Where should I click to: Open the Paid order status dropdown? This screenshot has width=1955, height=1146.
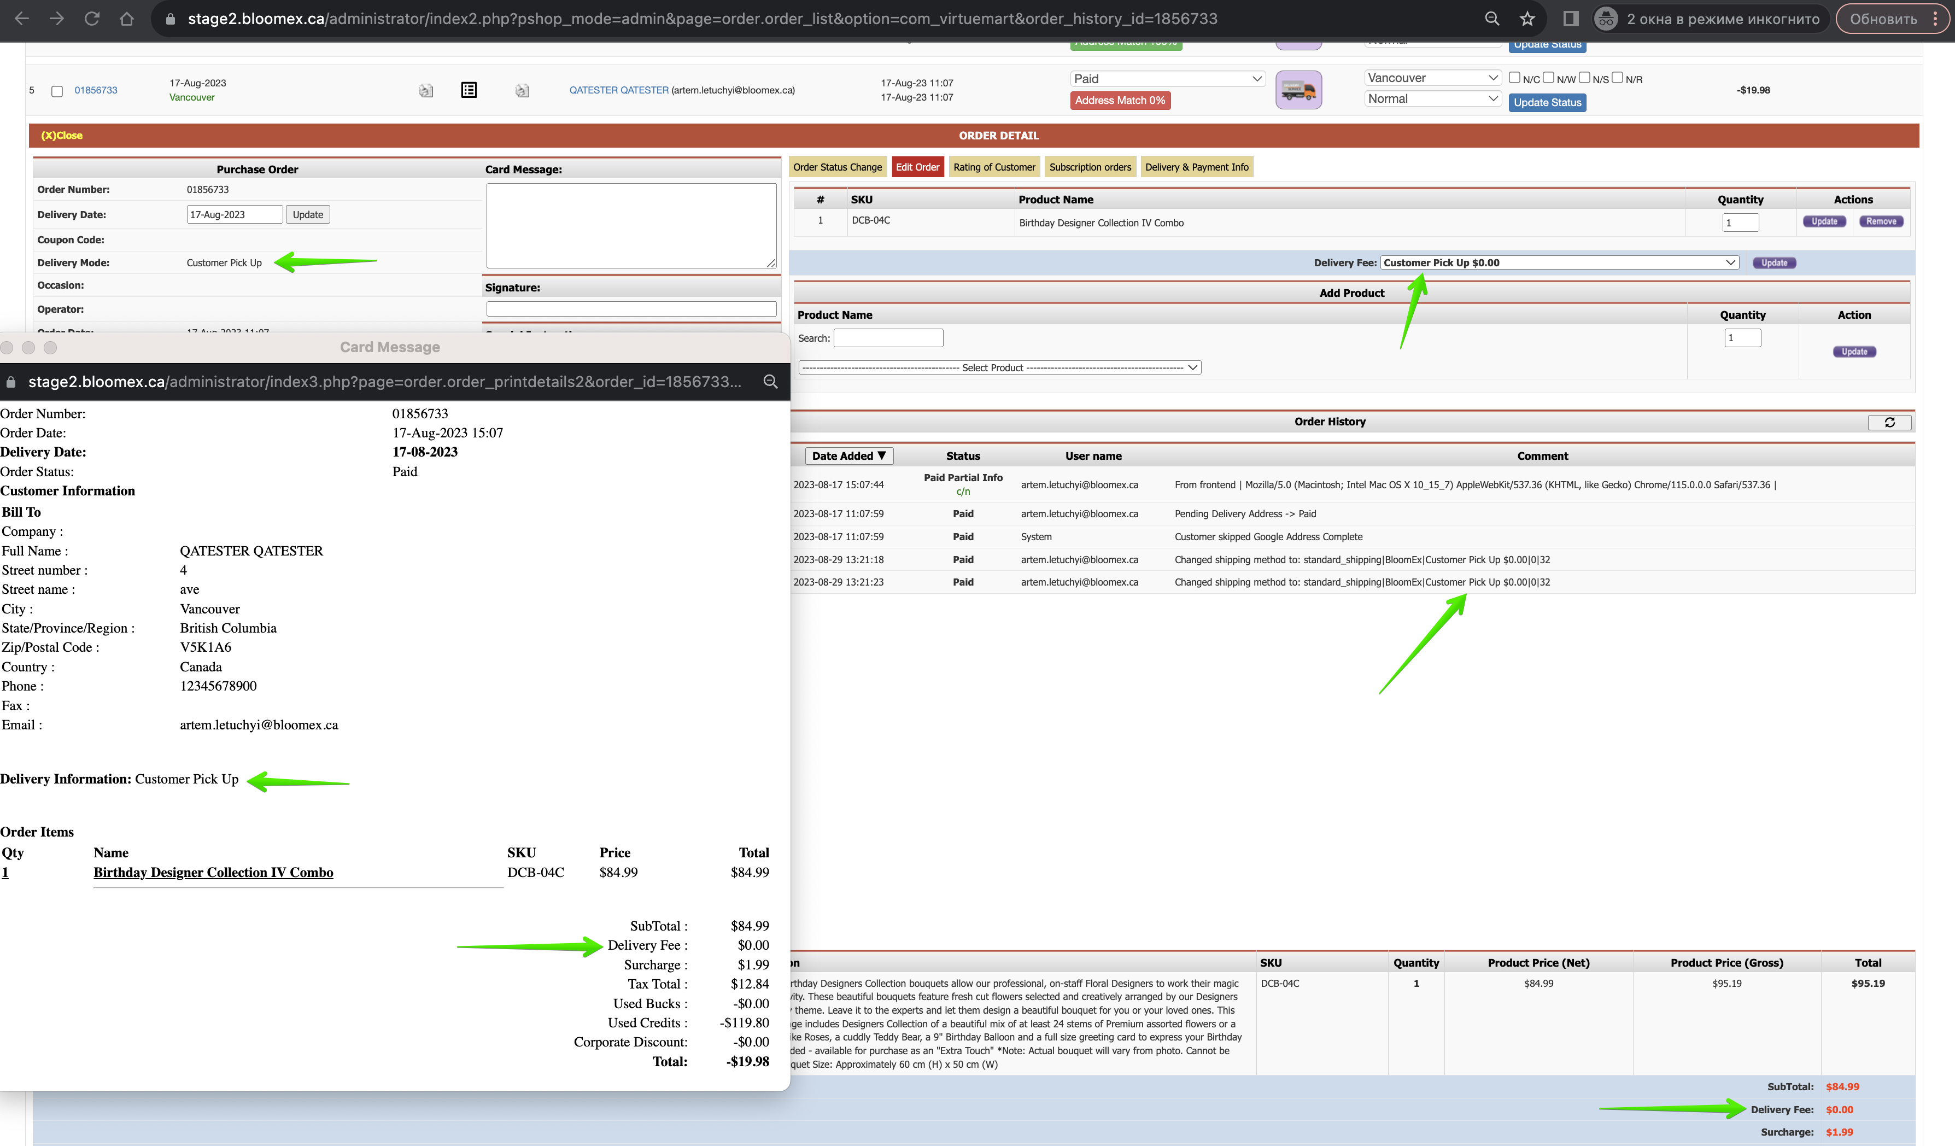click(x=1168, y=78)
